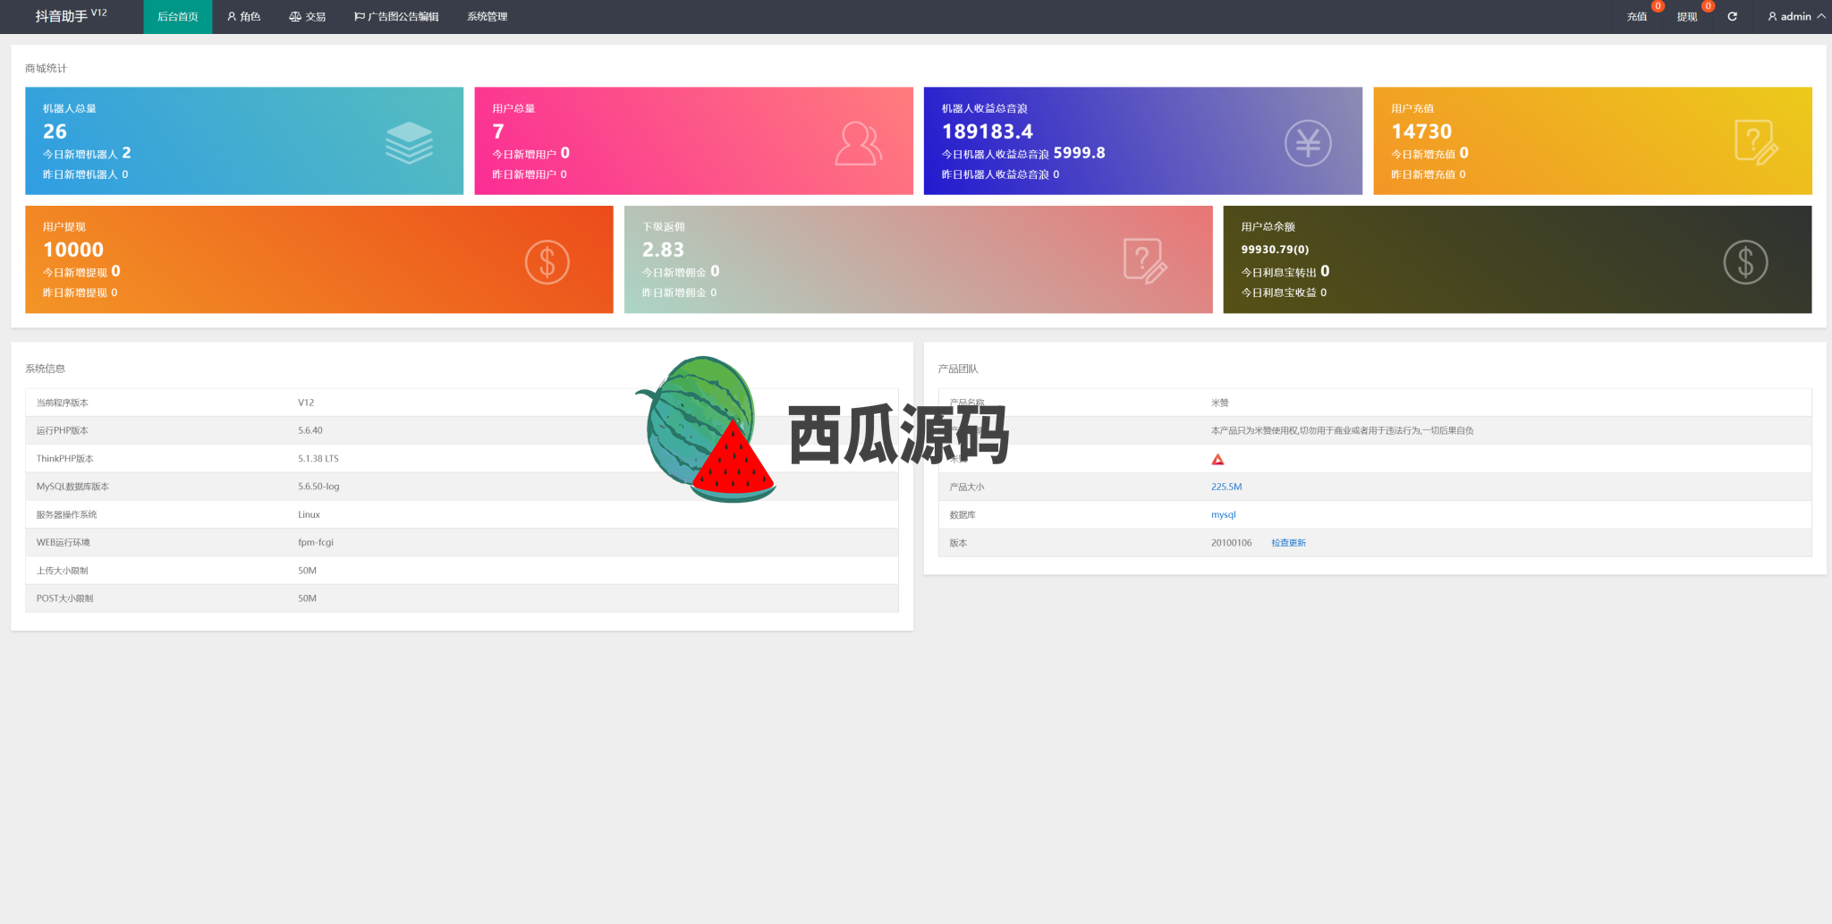This screenshot has height=924, width=1832.
Task: Click the POST大小限制 row label
Action: (x=64, y=598)
